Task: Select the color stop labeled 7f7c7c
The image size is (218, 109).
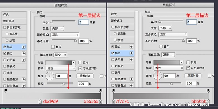Action: tap(114, 101)
